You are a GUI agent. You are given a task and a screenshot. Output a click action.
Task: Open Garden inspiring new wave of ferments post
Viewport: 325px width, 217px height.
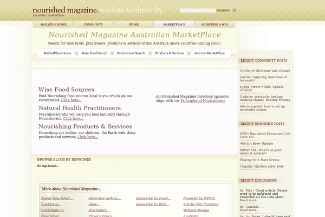click(263, 79)
